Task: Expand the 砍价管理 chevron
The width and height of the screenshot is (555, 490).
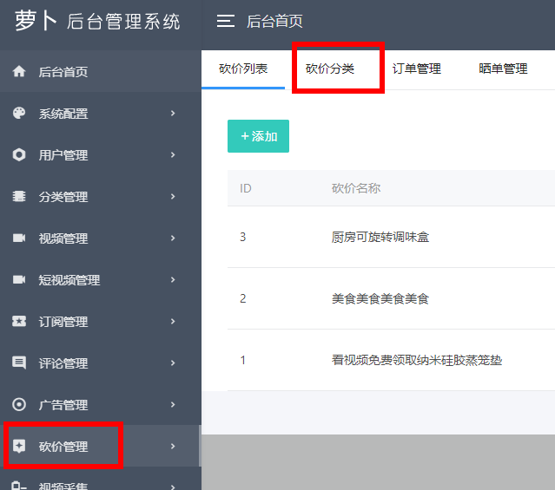Action: (x=173, y=446)
